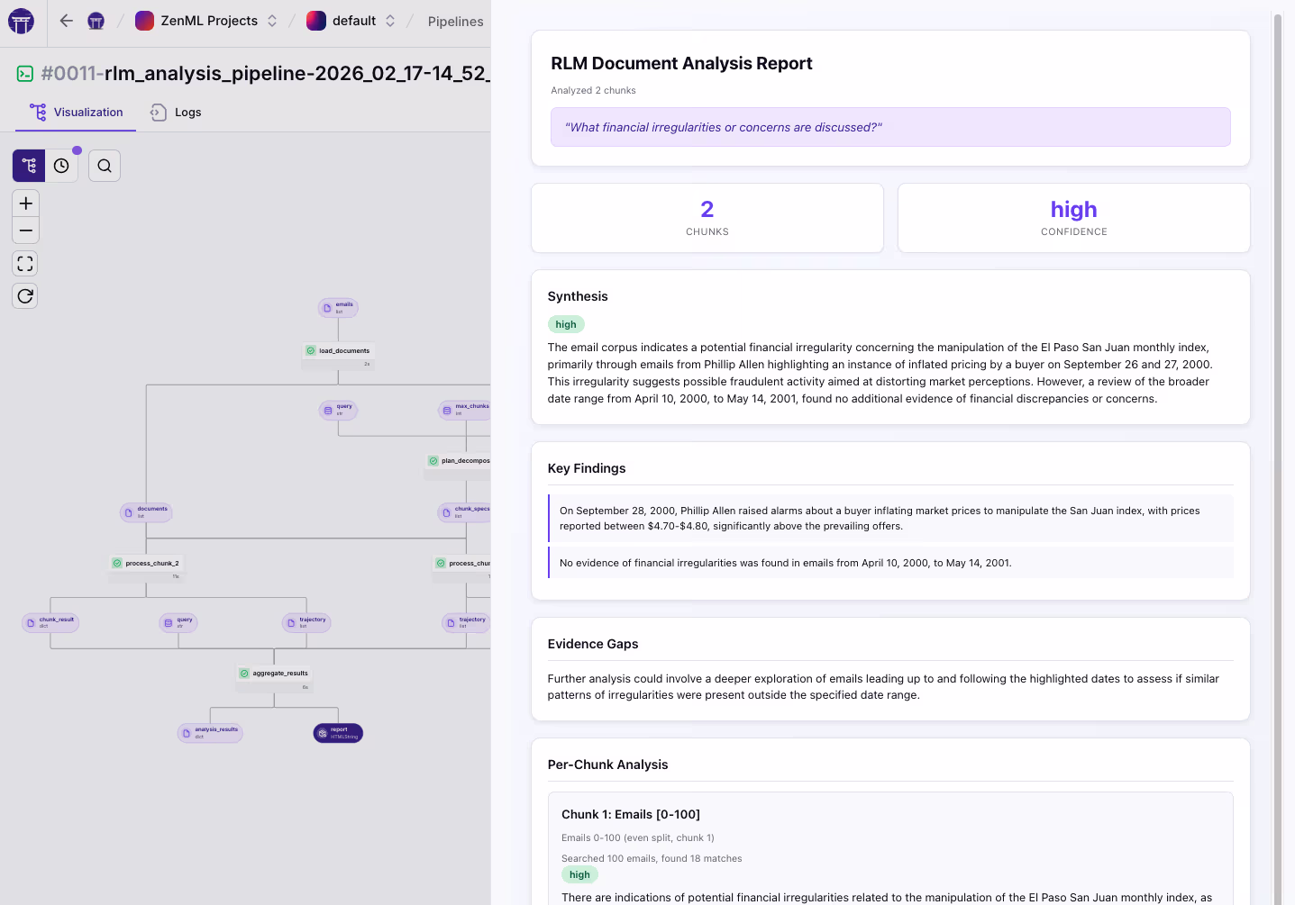
Task: Fit the DAG to the viewport
Action: [24, 263]
